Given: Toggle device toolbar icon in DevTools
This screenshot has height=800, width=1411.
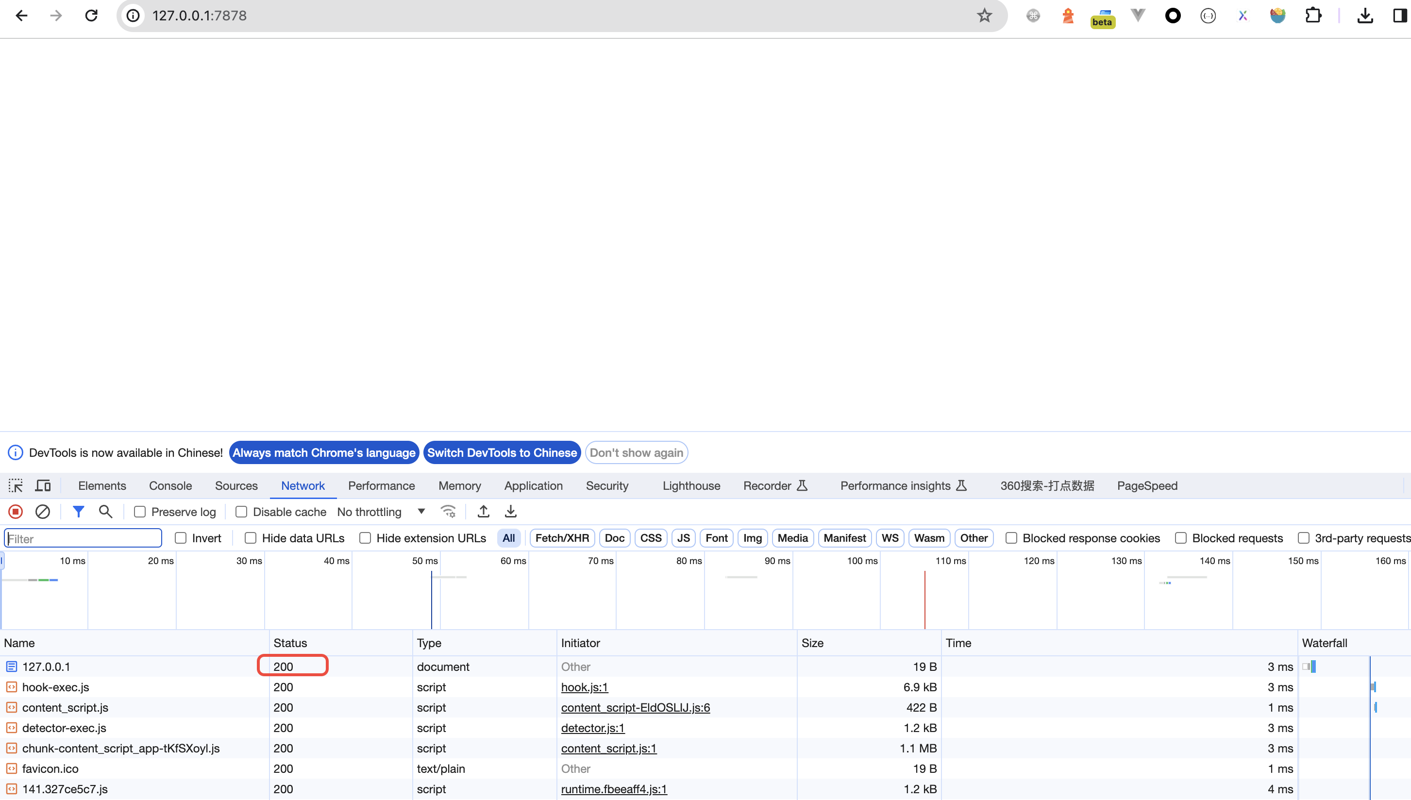Looking at the screenshot, I should click(x=43, y=486).
